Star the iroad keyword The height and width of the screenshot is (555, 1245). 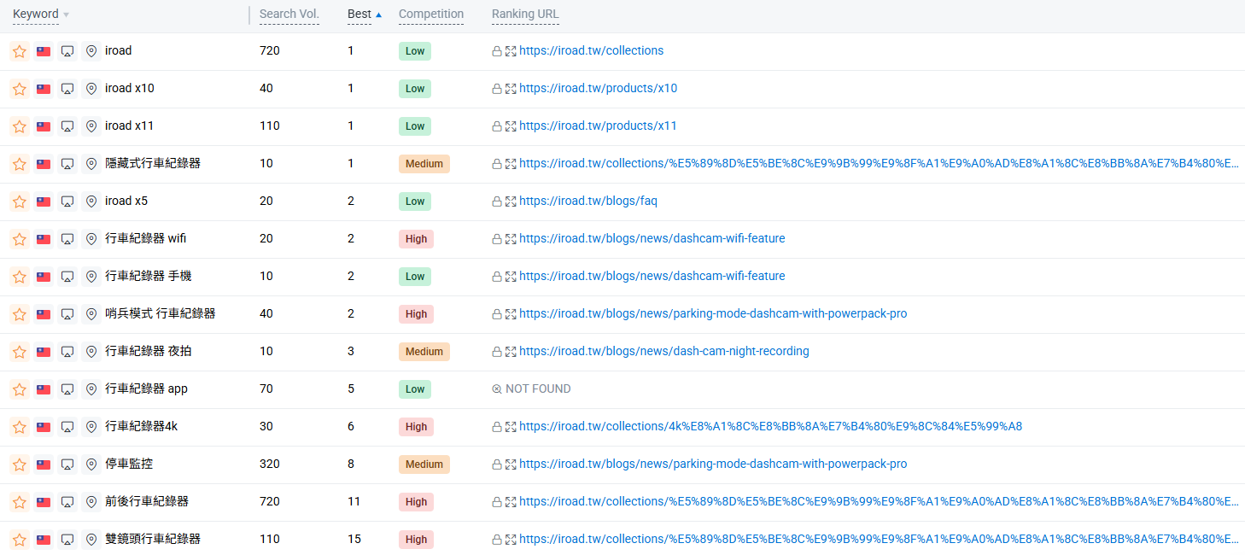point(20,51)
